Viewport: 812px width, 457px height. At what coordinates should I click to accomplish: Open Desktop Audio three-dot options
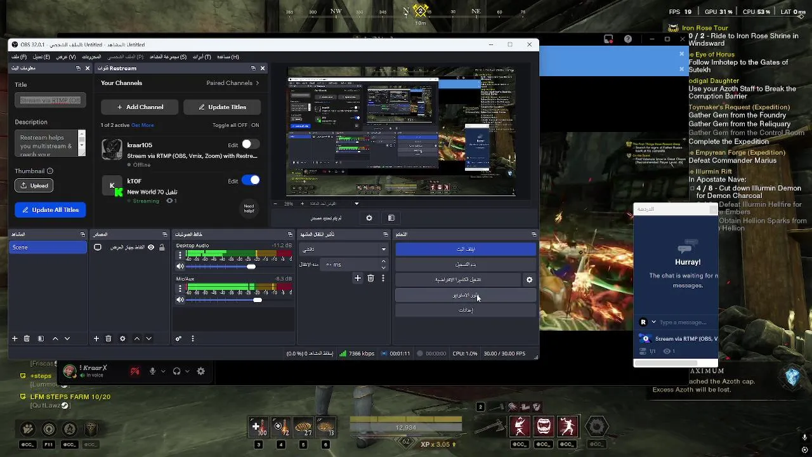180,255
